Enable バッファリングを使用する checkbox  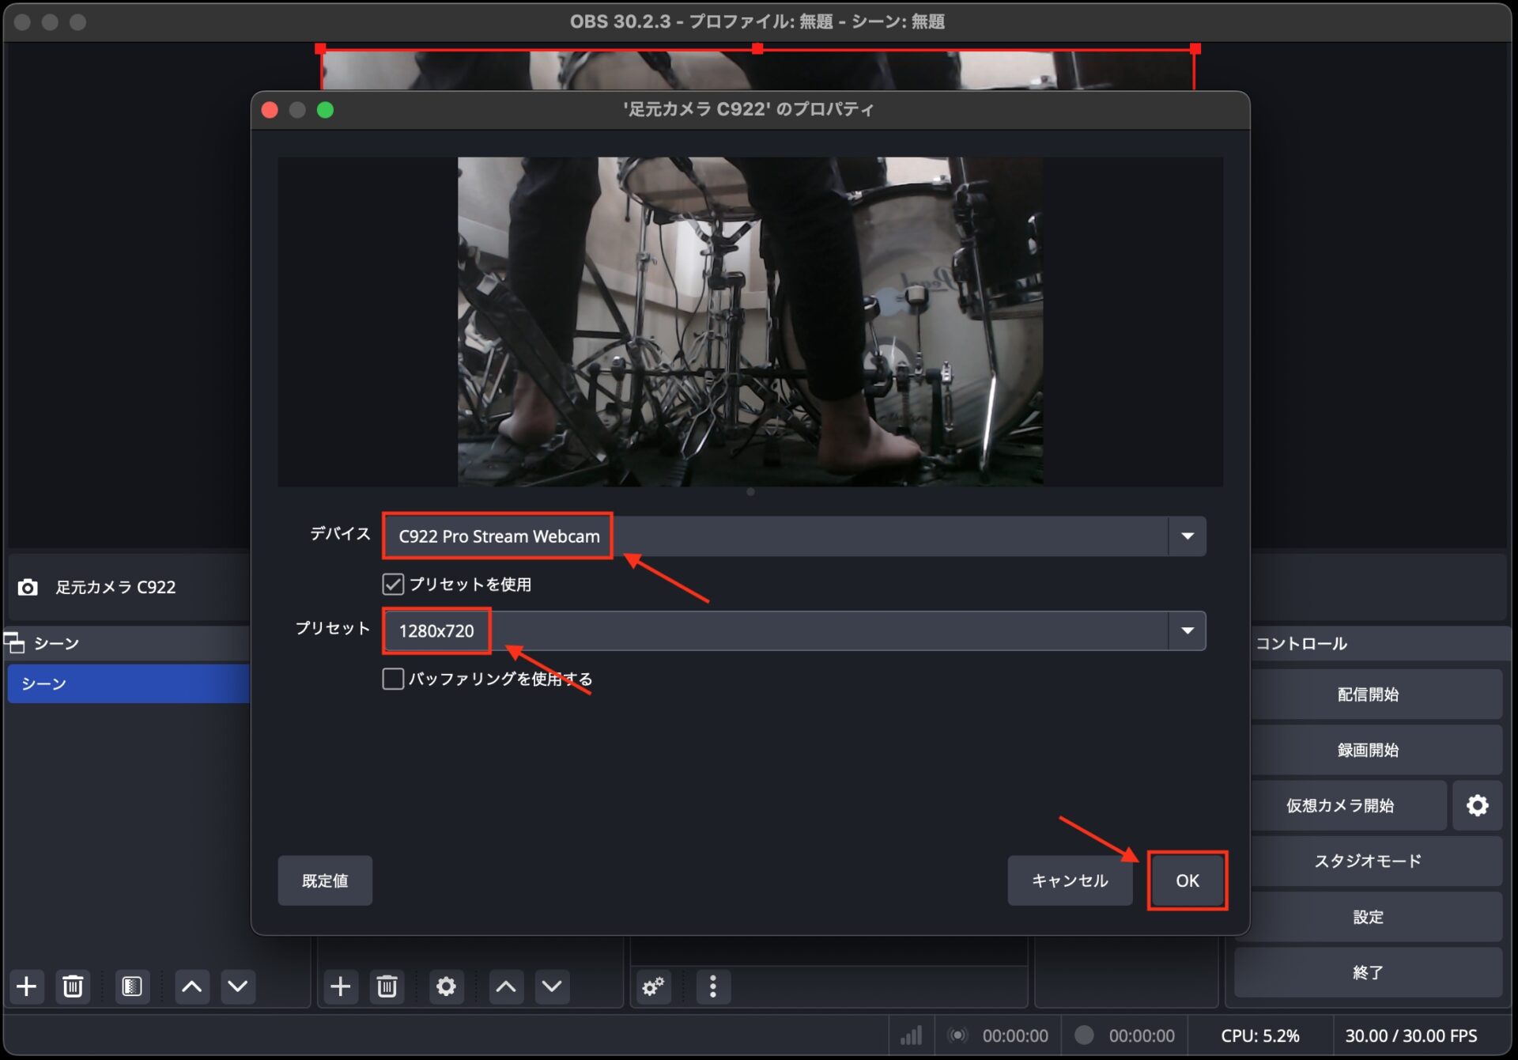tap(393, 679)
